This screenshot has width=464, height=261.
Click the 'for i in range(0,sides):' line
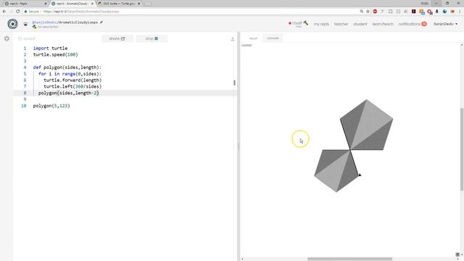[x=70, y=74]
